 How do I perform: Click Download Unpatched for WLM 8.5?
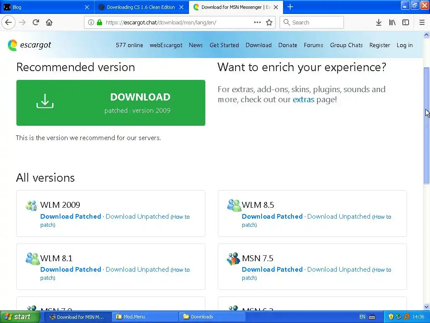click(339, 217)
